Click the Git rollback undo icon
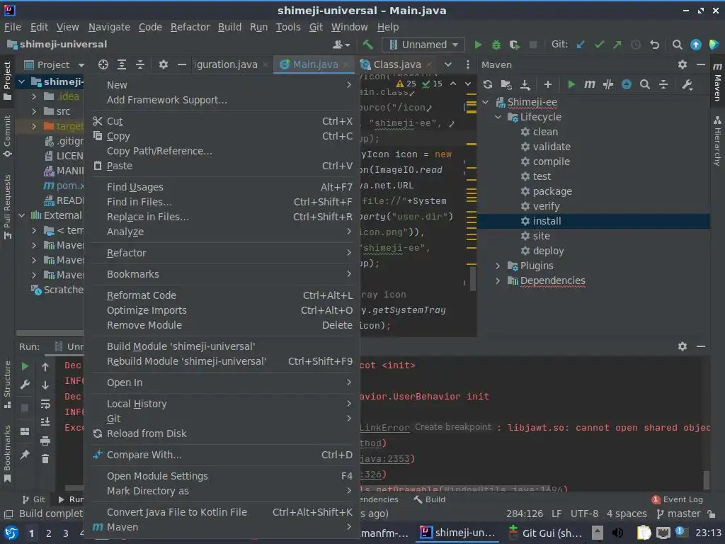This screenshot has height=544, width=725. [x=654, y=45]
